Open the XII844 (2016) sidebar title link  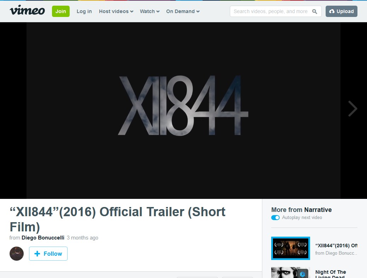pyautogui.click(x=336, y=246)
